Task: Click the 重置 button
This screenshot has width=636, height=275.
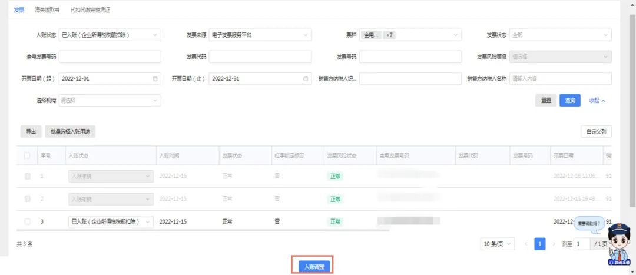Action: click(x=546, y=101)
